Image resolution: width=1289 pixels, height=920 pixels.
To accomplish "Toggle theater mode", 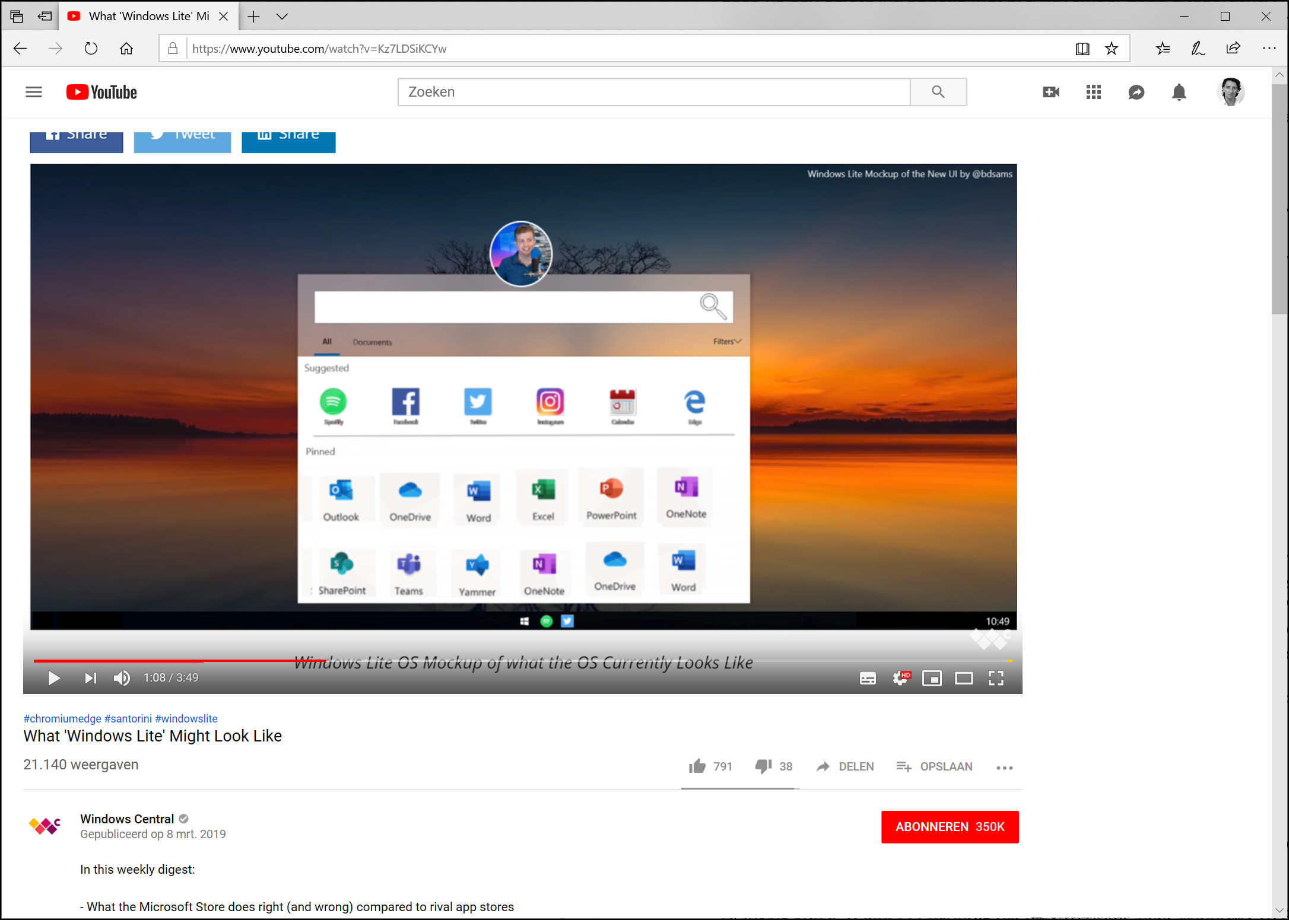I will (964, 678).
